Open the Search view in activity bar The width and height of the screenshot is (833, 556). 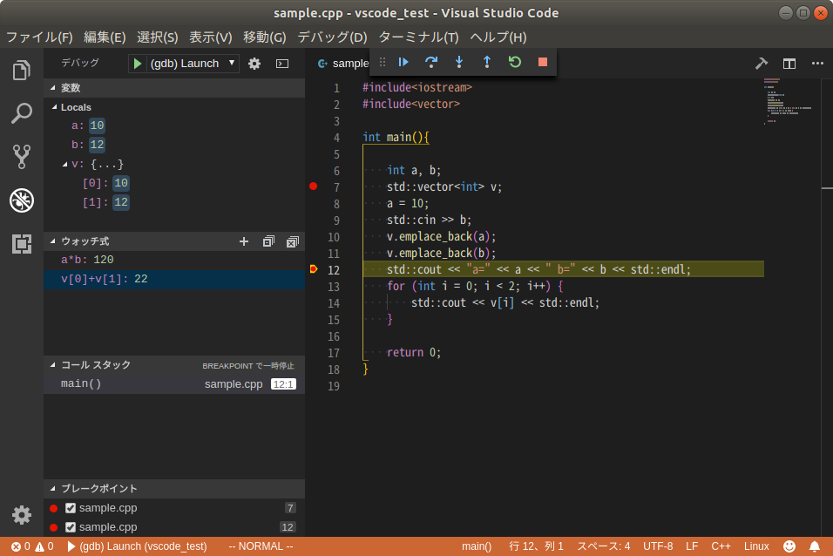(21, 113)
